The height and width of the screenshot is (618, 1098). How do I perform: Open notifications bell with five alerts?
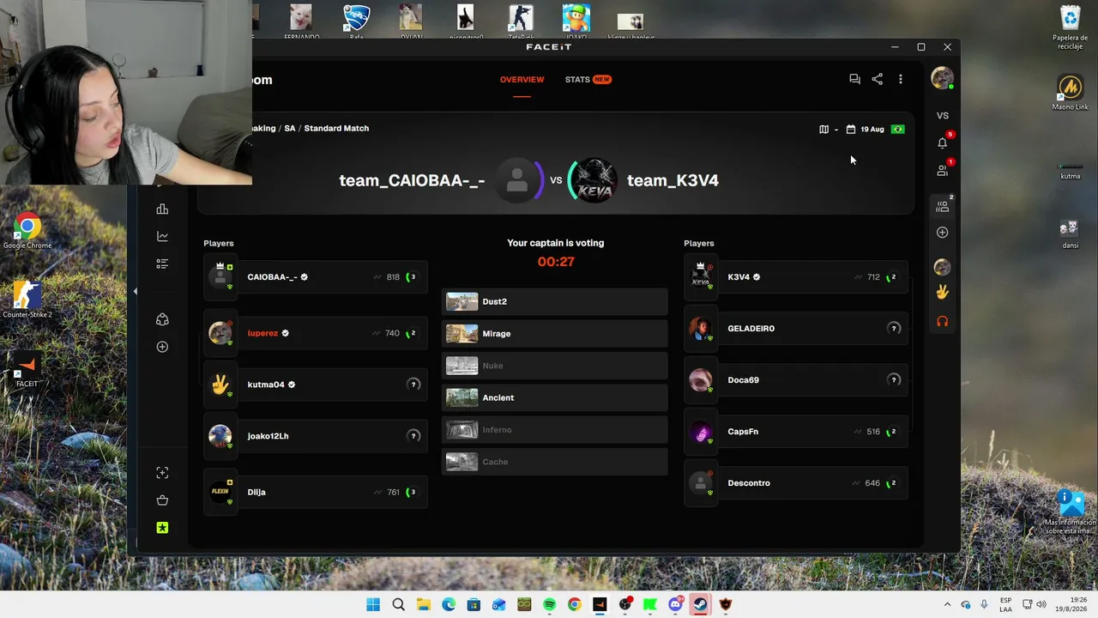(x=943, y=142)
